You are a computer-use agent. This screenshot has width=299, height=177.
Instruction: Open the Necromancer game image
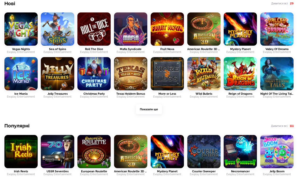click(x=240, y=152)
